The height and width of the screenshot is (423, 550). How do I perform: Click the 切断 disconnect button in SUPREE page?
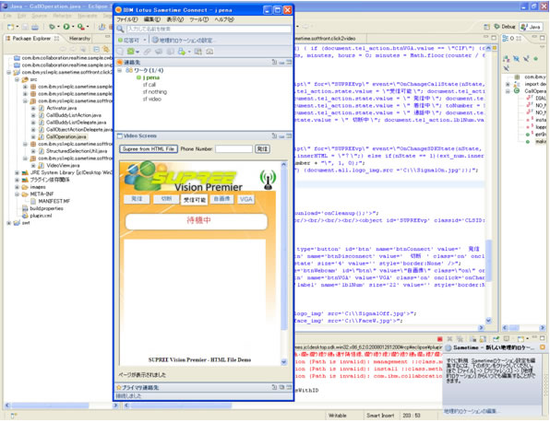tap(166, 199)
